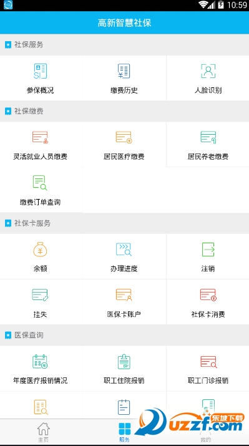Tap blue notepad icon in last row

pos(124,407)
